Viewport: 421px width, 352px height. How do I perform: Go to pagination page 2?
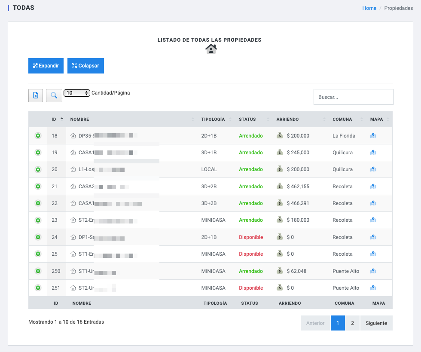pos(352,323)
